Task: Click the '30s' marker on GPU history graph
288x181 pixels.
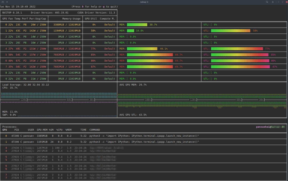Action: click(261, 100)
